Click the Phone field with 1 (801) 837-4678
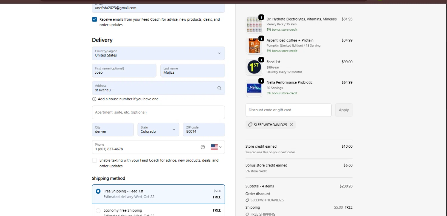 158,147
